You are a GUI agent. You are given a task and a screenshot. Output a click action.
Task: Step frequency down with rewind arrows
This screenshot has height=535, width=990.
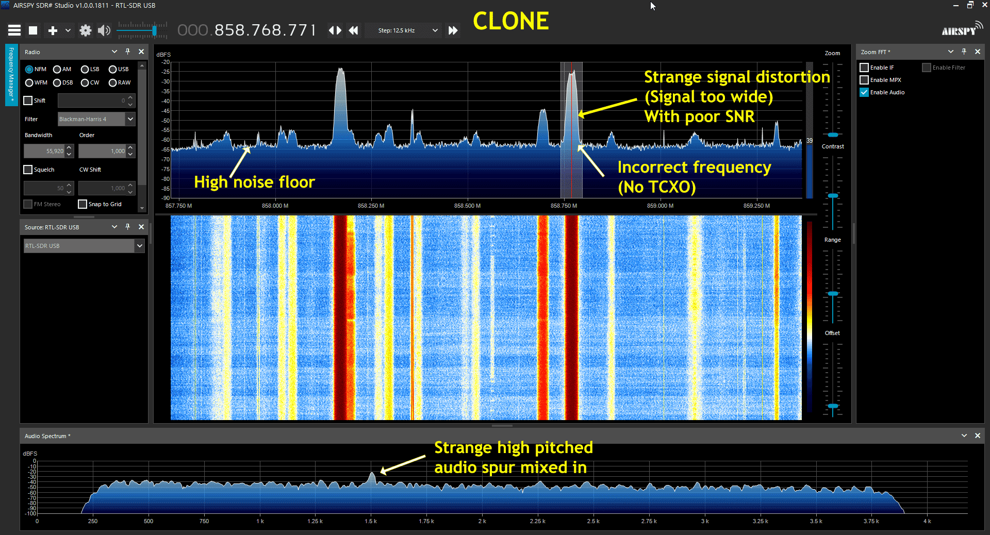(x=353, y=30)
